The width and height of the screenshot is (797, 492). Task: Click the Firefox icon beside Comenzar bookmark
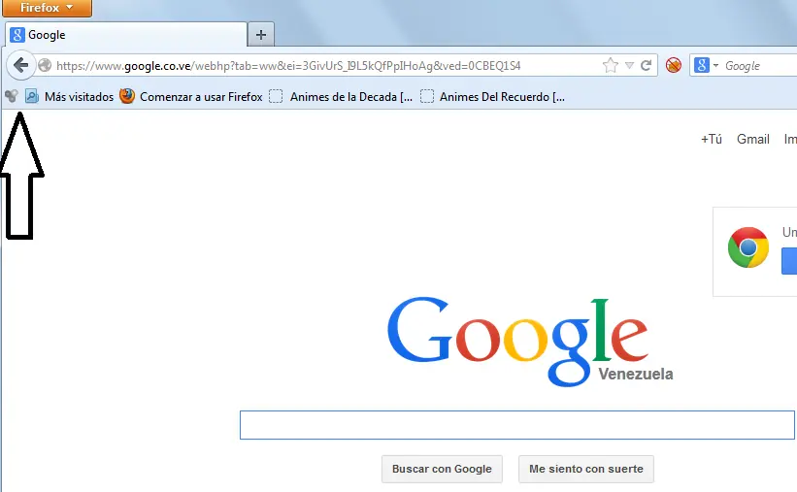pyautogui.click(x=127, y=95)
